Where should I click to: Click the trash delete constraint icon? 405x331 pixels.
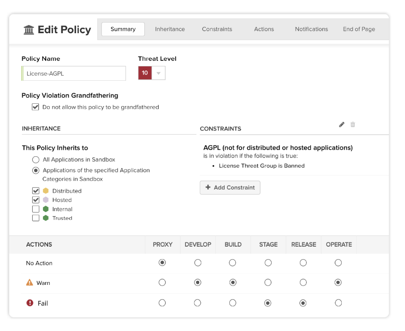pos(353,124)
